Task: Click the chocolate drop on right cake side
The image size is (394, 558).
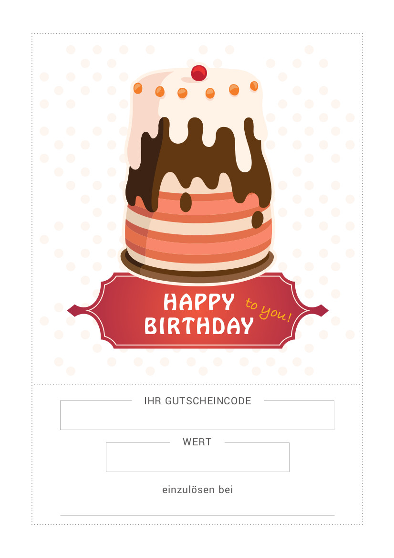Action: pos(258,219)
